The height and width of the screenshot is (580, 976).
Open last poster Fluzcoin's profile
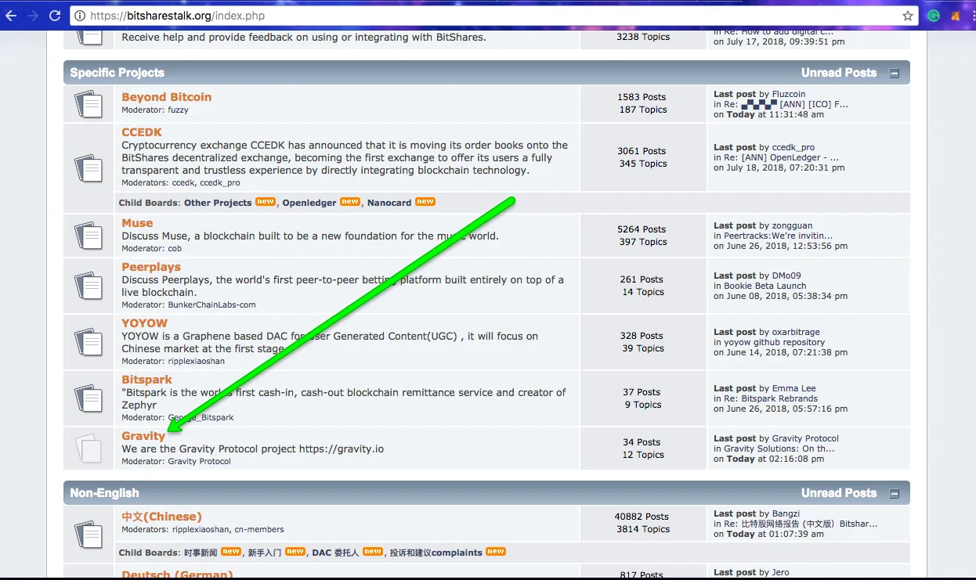[x=789, y=94]
